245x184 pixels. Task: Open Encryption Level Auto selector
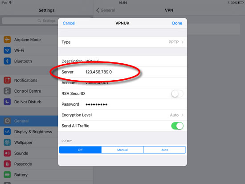click(x=176, y=115)
